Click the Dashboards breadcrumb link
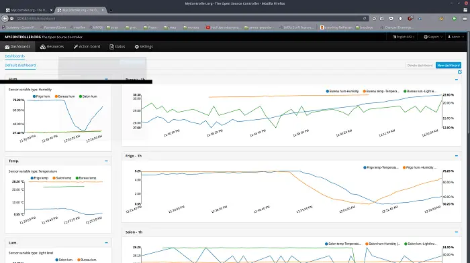 pos(15,56)
